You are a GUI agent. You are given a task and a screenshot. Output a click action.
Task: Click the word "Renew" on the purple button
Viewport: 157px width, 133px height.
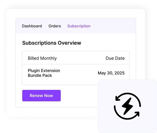36,95
